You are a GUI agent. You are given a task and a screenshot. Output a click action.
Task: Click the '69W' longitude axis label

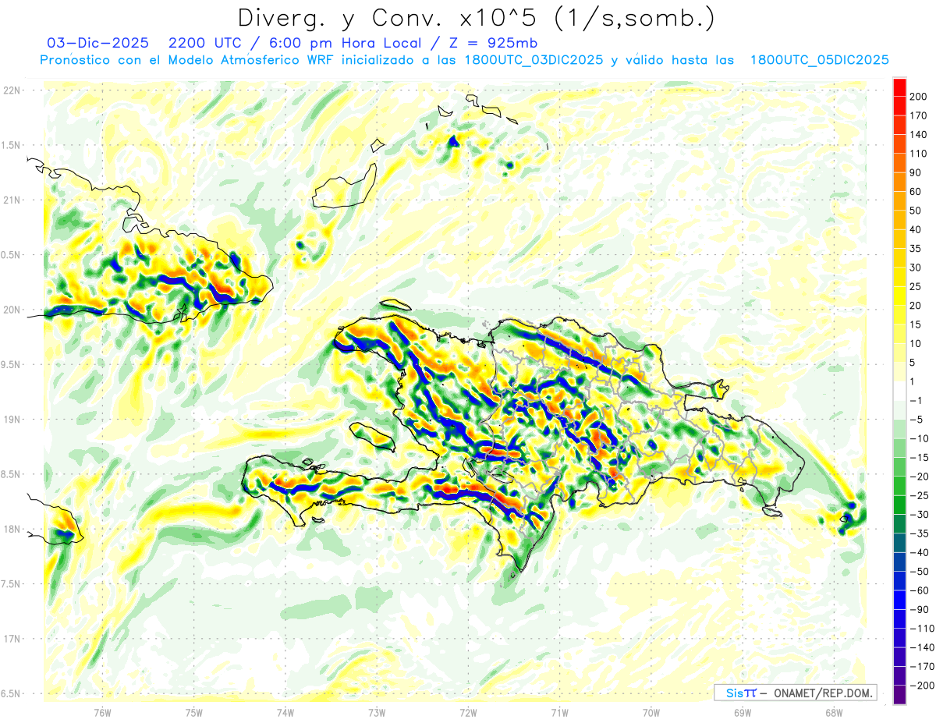742,713
